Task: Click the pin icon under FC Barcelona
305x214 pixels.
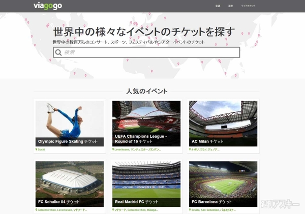Action: (190, 210)
